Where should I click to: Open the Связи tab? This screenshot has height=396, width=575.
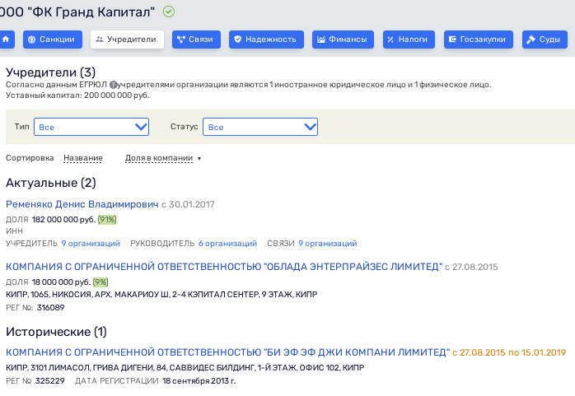(x=196, y=40)
